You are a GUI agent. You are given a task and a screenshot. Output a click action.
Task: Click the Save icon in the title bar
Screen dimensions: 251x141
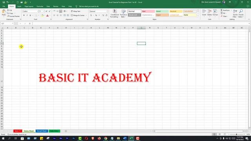[4, 2]
